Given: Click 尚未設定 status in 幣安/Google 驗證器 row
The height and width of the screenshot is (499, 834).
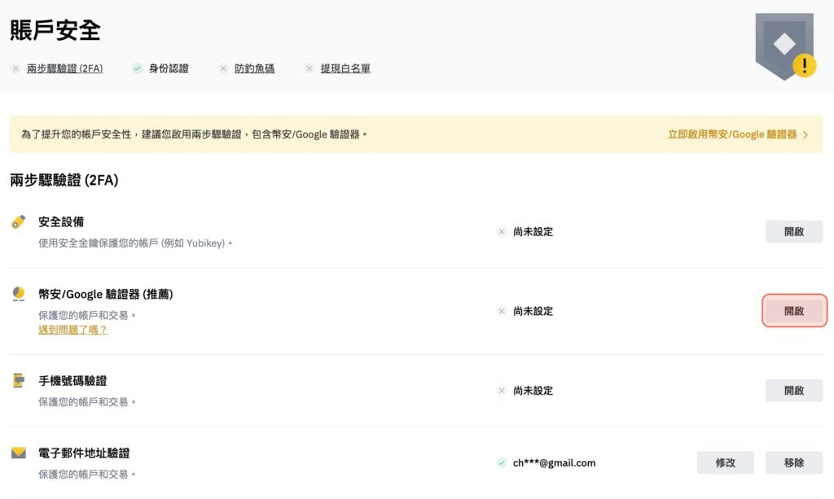Looking at the screenshot, I should (x=533, y=311).
